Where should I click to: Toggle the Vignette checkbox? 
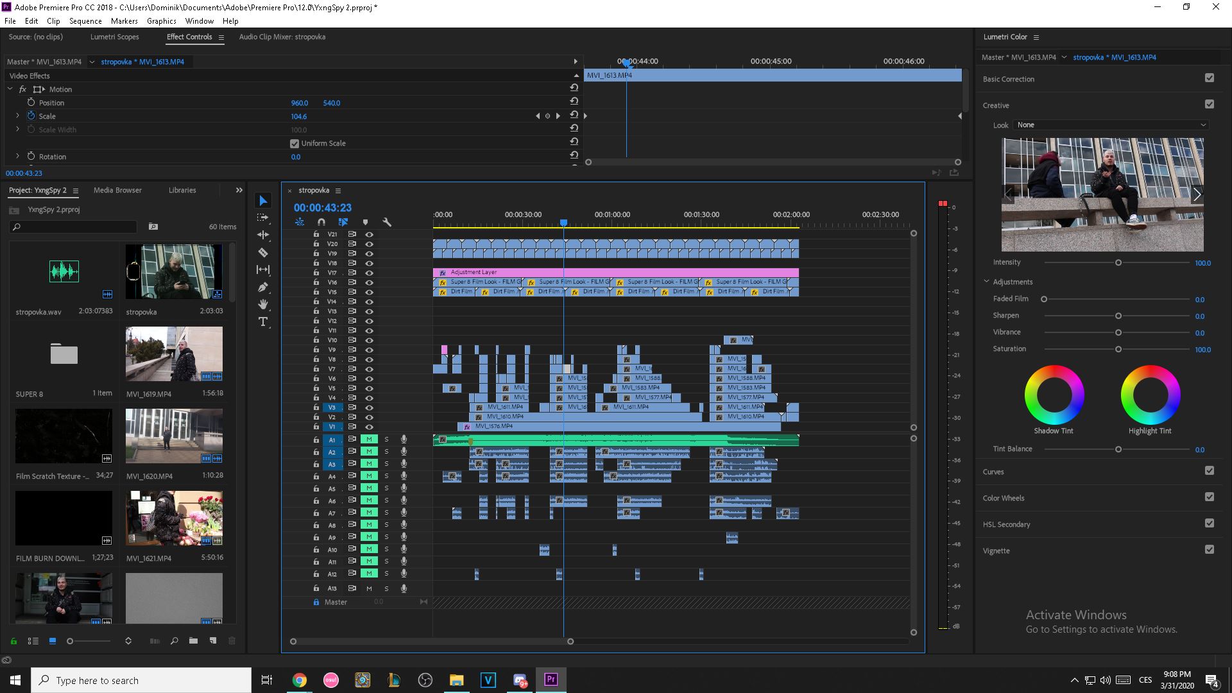(1210, 549)
